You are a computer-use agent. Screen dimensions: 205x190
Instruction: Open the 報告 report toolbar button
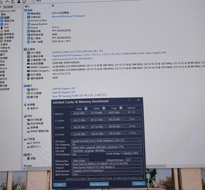pyautogui.click(x=36, y=1)
